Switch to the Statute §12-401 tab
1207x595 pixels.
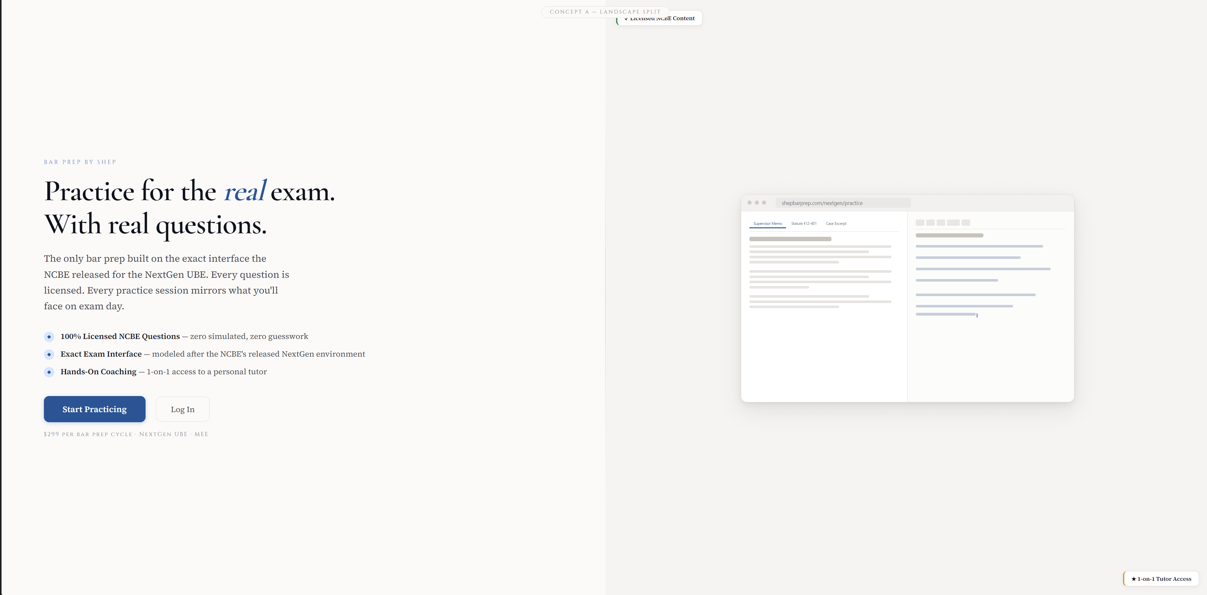804,224
